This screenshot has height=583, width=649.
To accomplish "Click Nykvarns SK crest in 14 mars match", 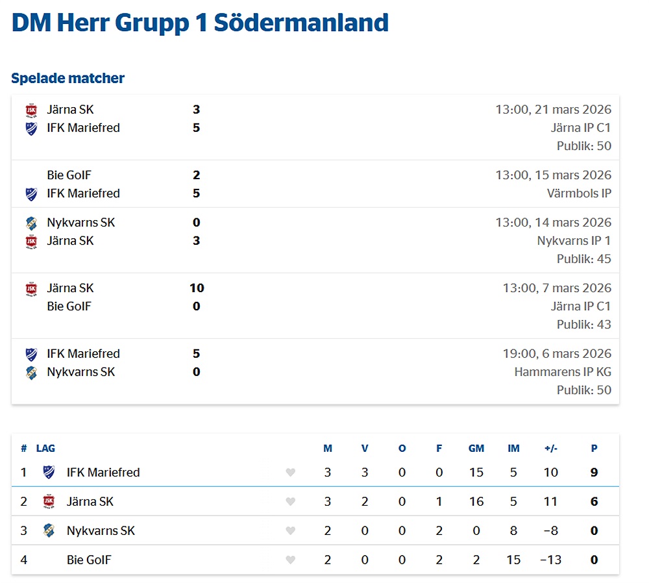I will [31, 223].
